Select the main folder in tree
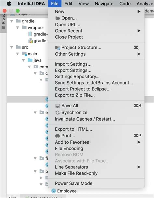The image size is (154, 198). [32, 54]
